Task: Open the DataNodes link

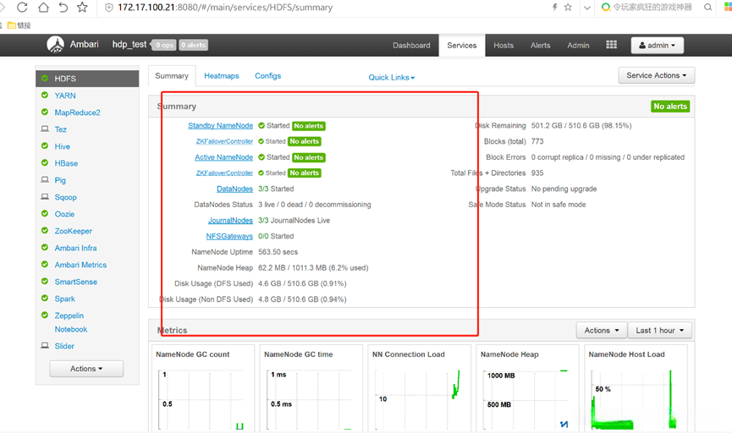Action: click(234, 189)
